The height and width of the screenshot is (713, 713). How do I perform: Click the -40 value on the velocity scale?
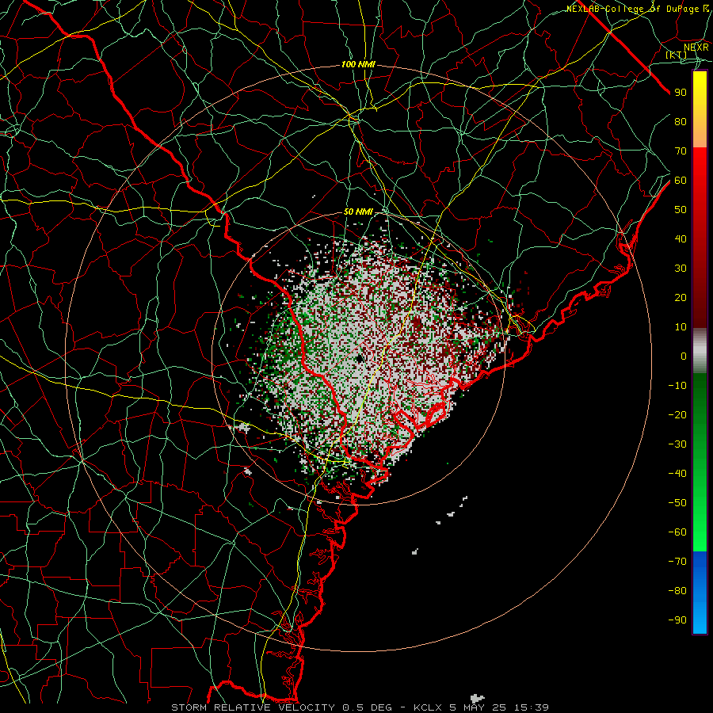coord(677,474)
